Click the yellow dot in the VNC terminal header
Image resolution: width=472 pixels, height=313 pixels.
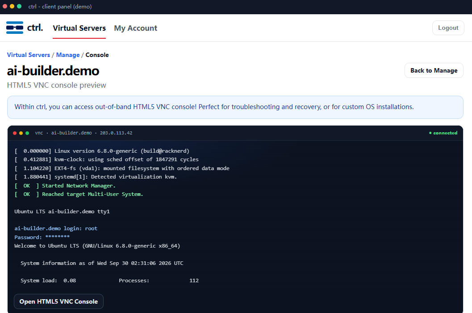pos(21,133)
